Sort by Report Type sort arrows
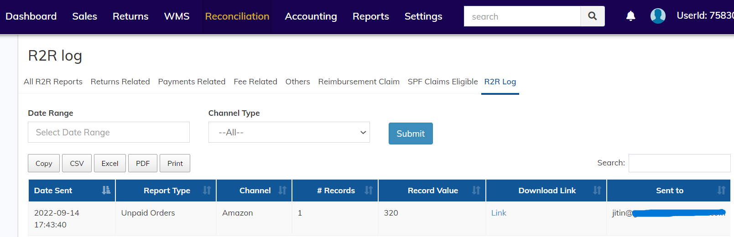 (207, 190)
